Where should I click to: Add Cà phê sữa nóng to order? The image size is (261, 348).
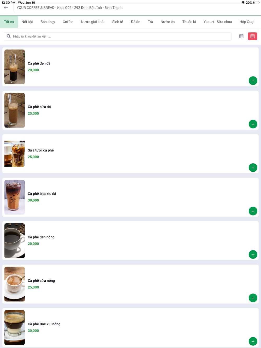point(253,298)
